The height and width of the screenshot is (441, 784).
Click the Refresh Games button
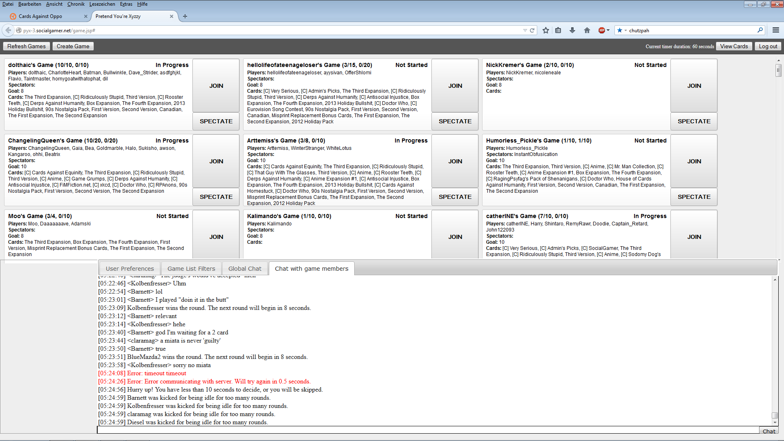click(27, 46)
